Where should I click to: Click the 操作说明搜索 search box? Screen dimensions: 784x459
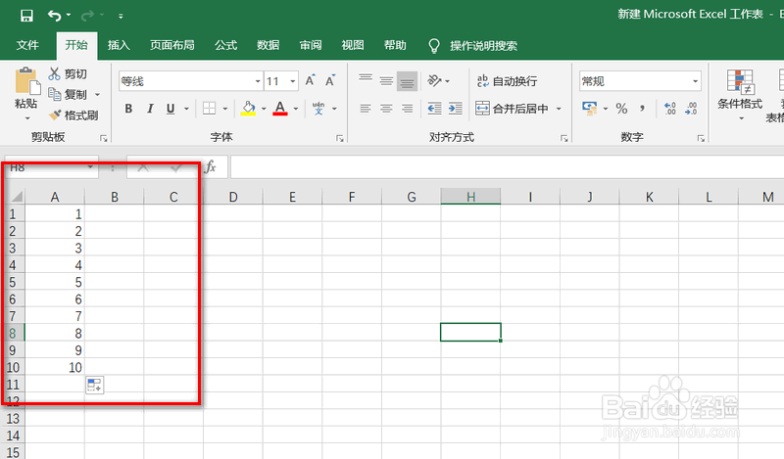point(483,46)
